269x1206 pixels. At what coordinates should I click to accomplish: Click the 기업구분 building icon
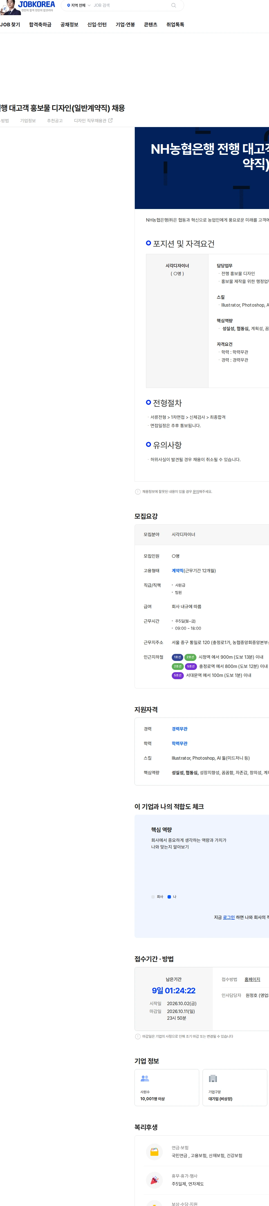click(213, 1078)
